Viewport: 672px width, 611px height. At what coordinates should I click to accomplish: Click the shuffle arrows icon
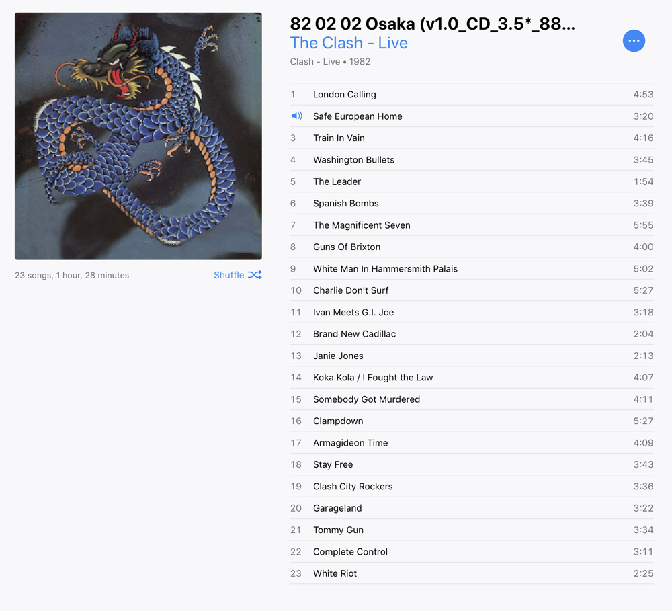point(255,275)
